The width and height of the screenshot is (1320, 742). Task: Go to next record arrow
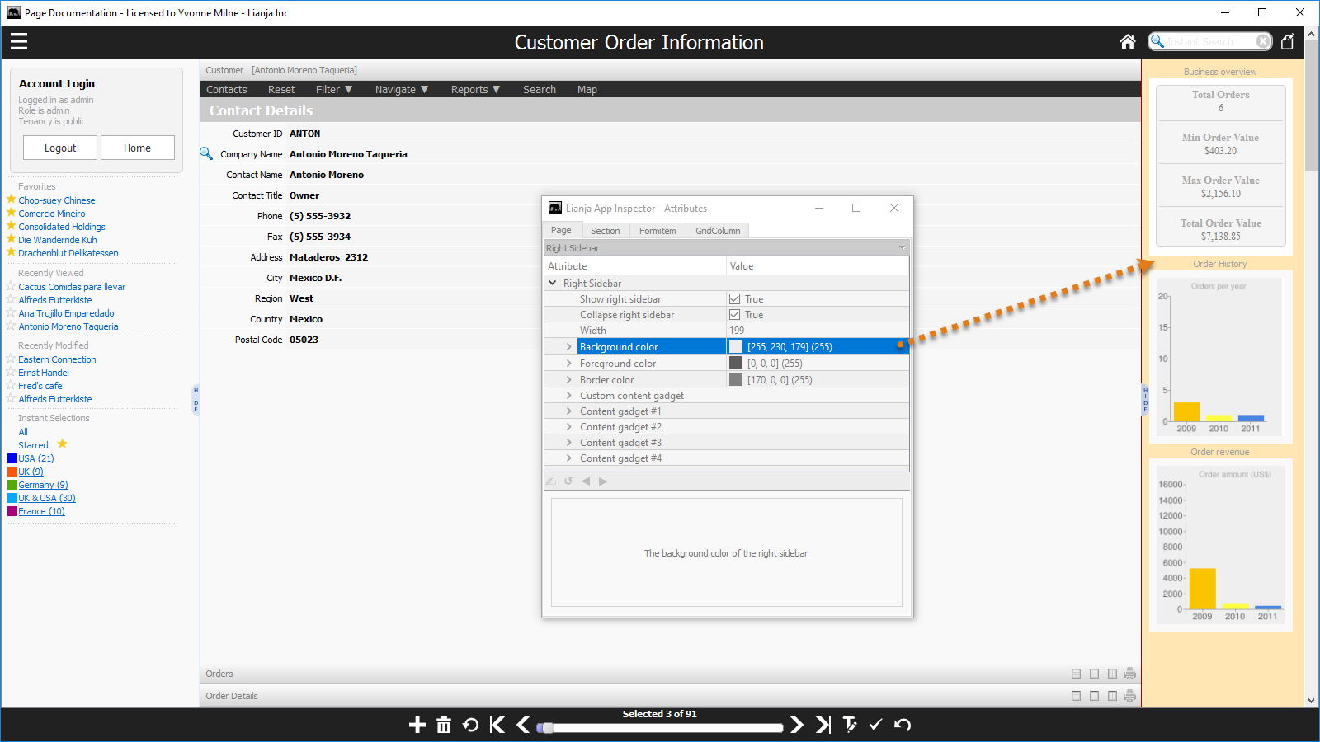point(796,725)
